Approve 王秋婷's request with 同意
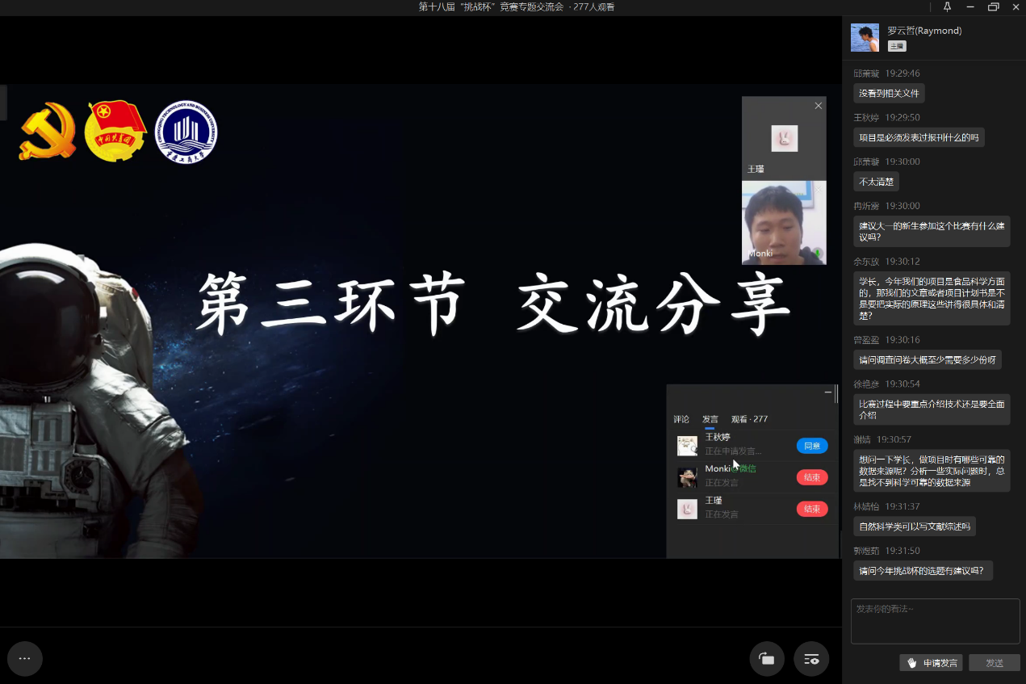This screenshot has width=1026, height=684. pos(811,446)
